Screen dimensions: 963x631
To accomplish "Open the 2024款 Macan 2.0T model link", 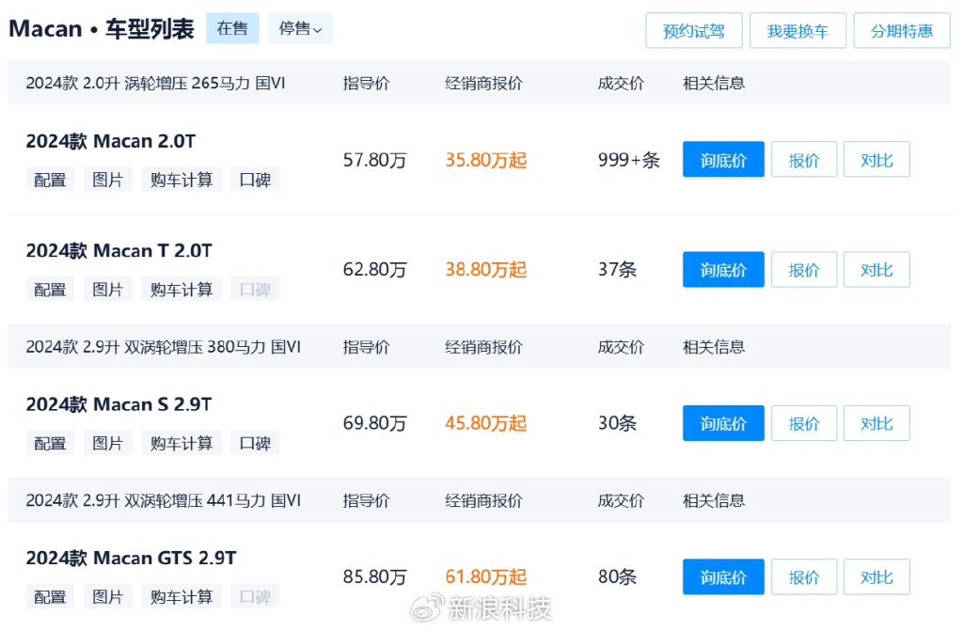I will pyautogui.click(x=111, y=141).
